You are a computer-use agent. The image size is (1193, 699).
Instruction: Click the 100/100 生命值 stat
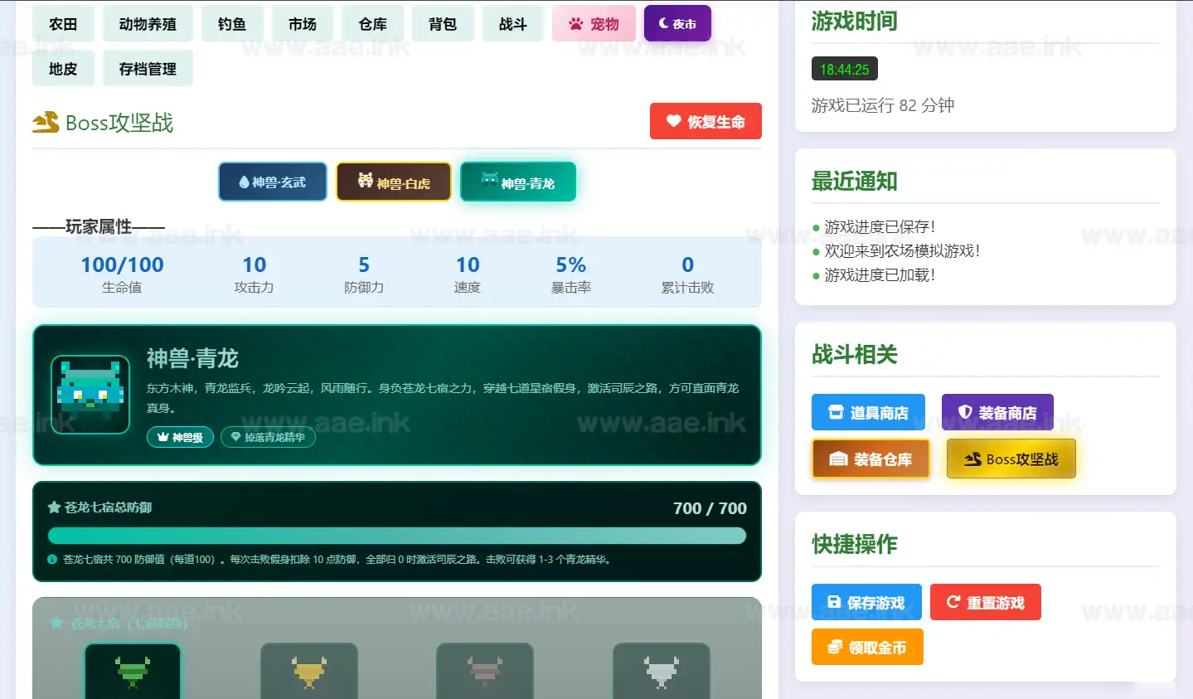click(x=122, y=273)
